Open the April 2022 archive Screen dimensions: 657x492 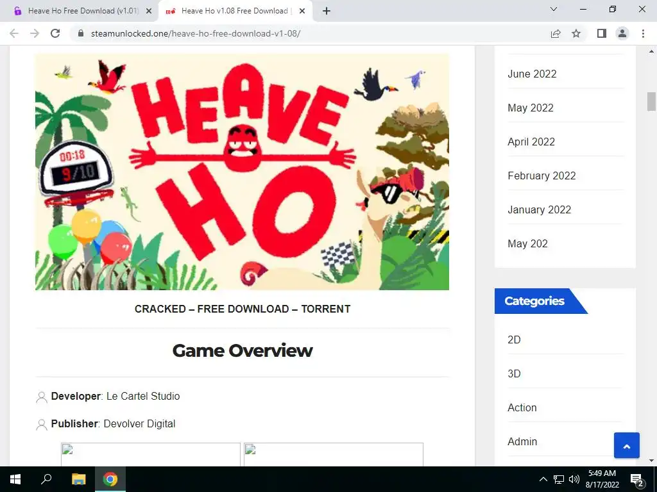click(x=531, y=142)
